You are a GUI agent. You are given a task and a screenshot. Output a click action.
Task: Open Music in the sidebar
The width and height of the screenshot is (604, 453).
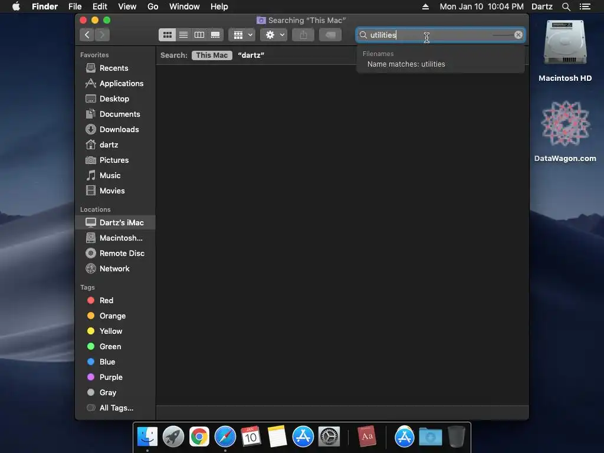(x=115, y=176)
